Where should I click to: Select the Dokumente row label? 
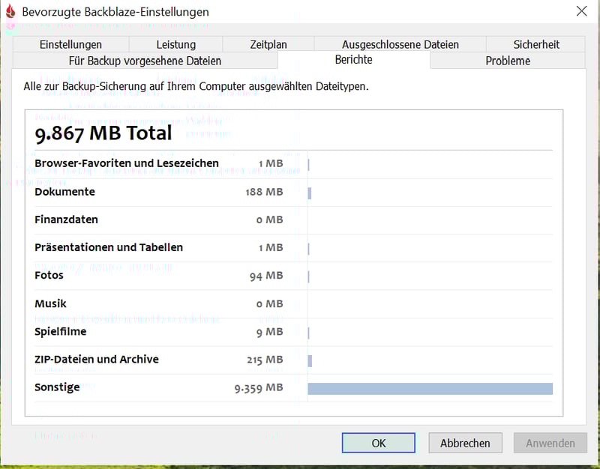(64, 192)
